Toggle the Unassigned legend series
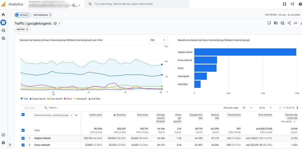Screen dimensions: 302x149 click(x=80, y=99)
